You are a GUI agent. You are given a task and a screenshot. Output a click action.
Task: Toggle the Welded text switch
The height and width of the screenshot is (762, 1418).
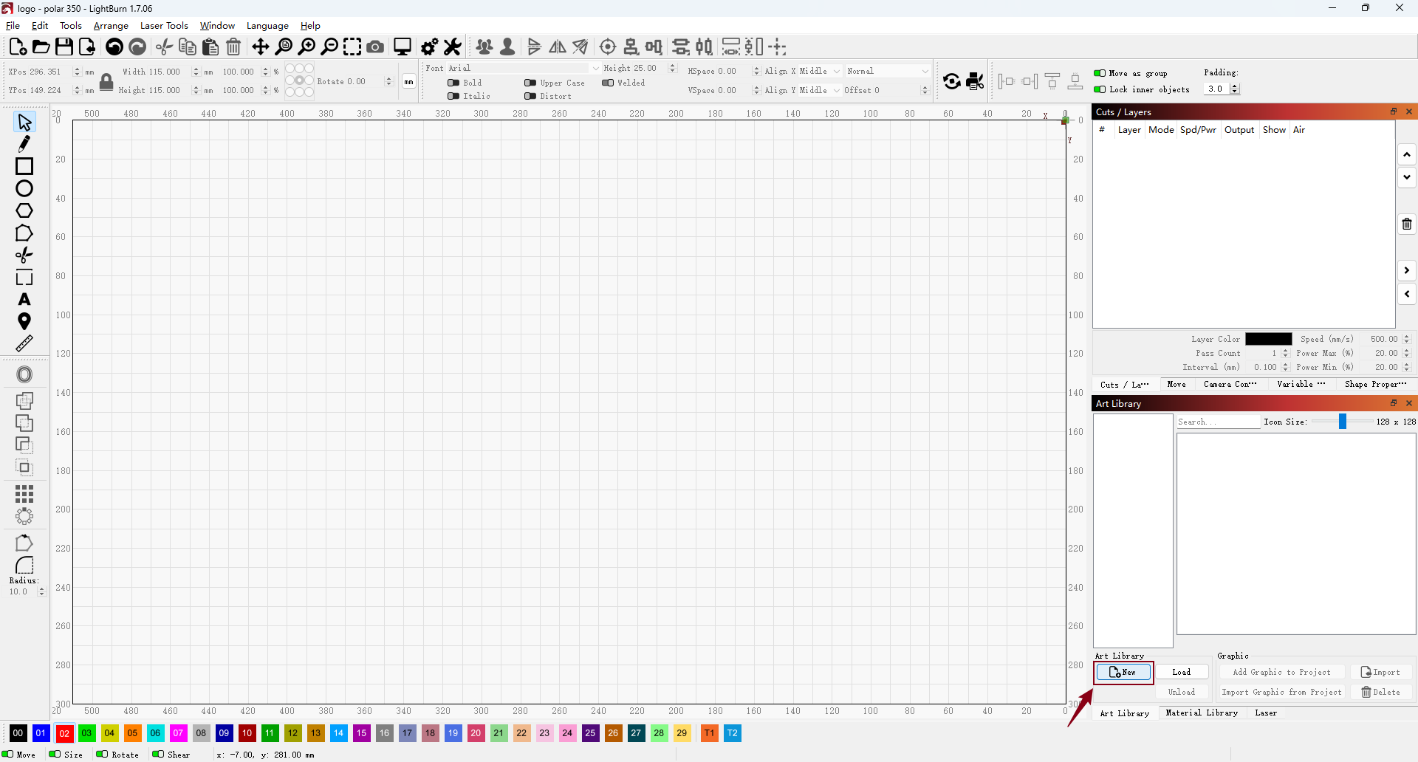[608, 83]
